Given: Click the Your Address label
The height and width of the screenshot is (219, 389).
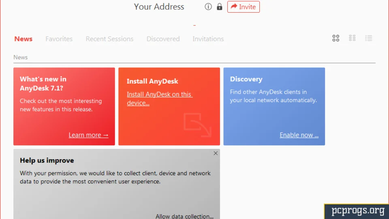Looking at the screenshot, I should pyautogui.click(x=159, y=7).
